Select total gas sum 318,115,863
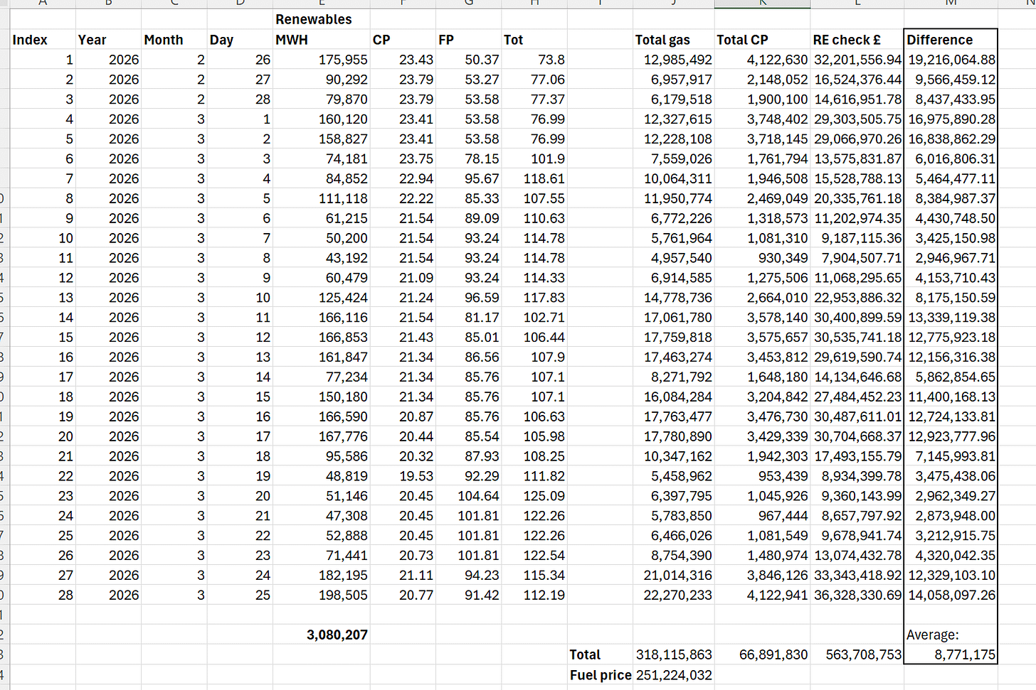The height and width of the screenshot is (690, 1036). tap(673, 654)
